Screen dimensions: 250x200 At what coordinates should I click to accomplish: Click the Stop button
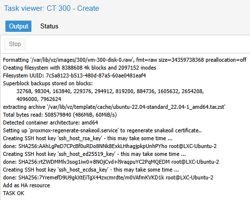(15, 44)
